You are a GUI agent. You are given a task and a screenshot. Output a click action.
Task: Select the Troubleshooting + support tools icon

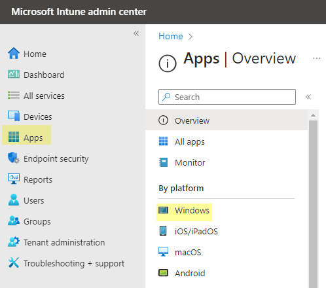14,262
